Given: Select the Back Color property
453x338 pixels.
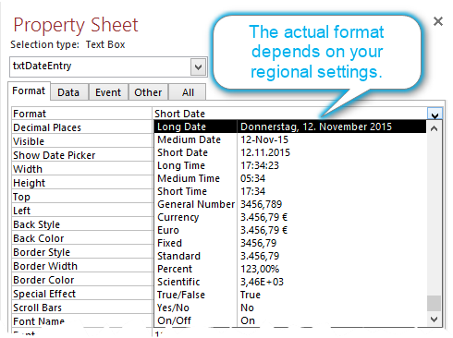Looking at the screenshot, I should pos(81,238).
